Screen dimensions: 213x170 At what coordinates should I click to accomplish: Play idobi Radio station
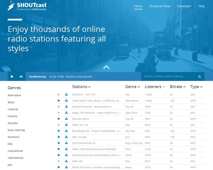(x=59, y=101)
